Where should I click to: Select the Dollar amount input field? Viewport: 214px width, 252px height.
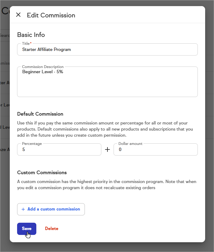[155, 150]
